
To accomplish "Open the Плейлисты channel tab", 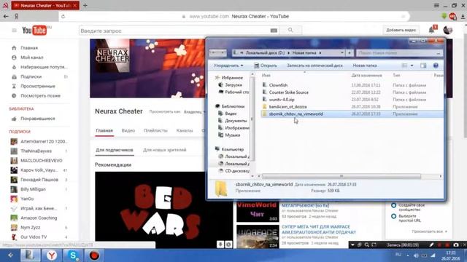I will (155, 131).
